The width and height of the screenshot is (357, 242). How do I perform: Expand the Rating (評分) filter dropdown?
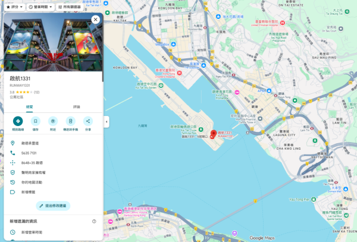coord(14,7)
